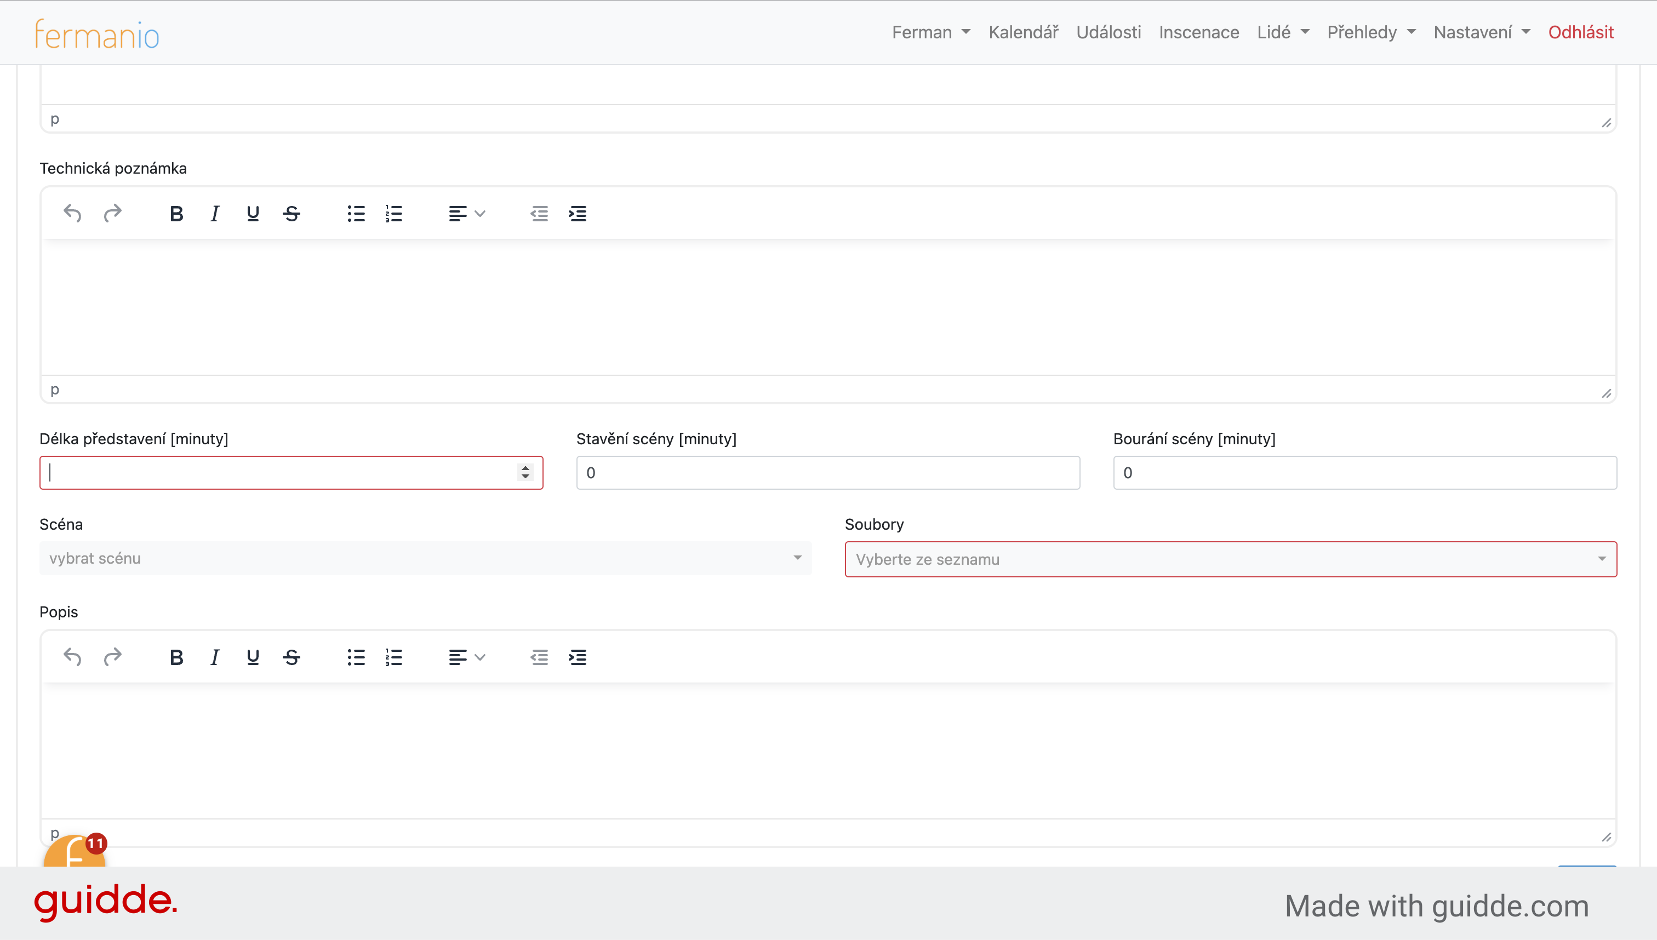The width and height of the screenshot is (1657, 940).
Task: Undo in Technická poznámka editor
Action: pos(72,213)
